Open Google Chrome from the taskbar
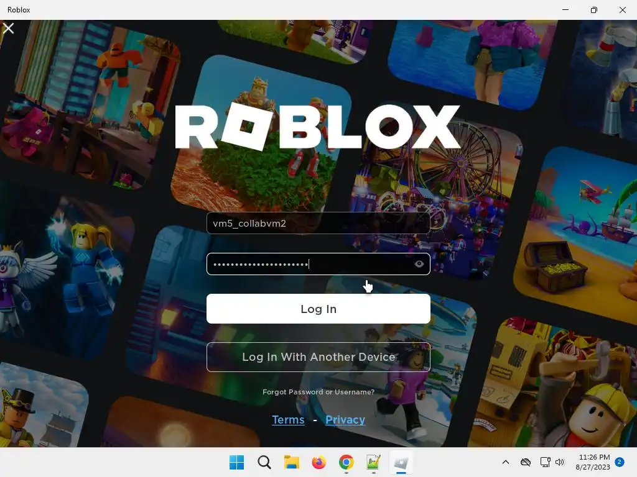 coord(346,462)
